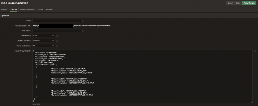Focus the Name text field

tap(56, 20)
